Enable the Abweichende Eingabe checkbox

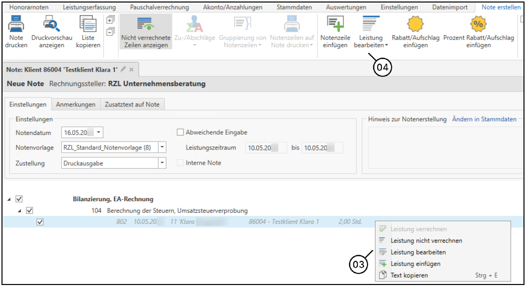pos(181,132)
